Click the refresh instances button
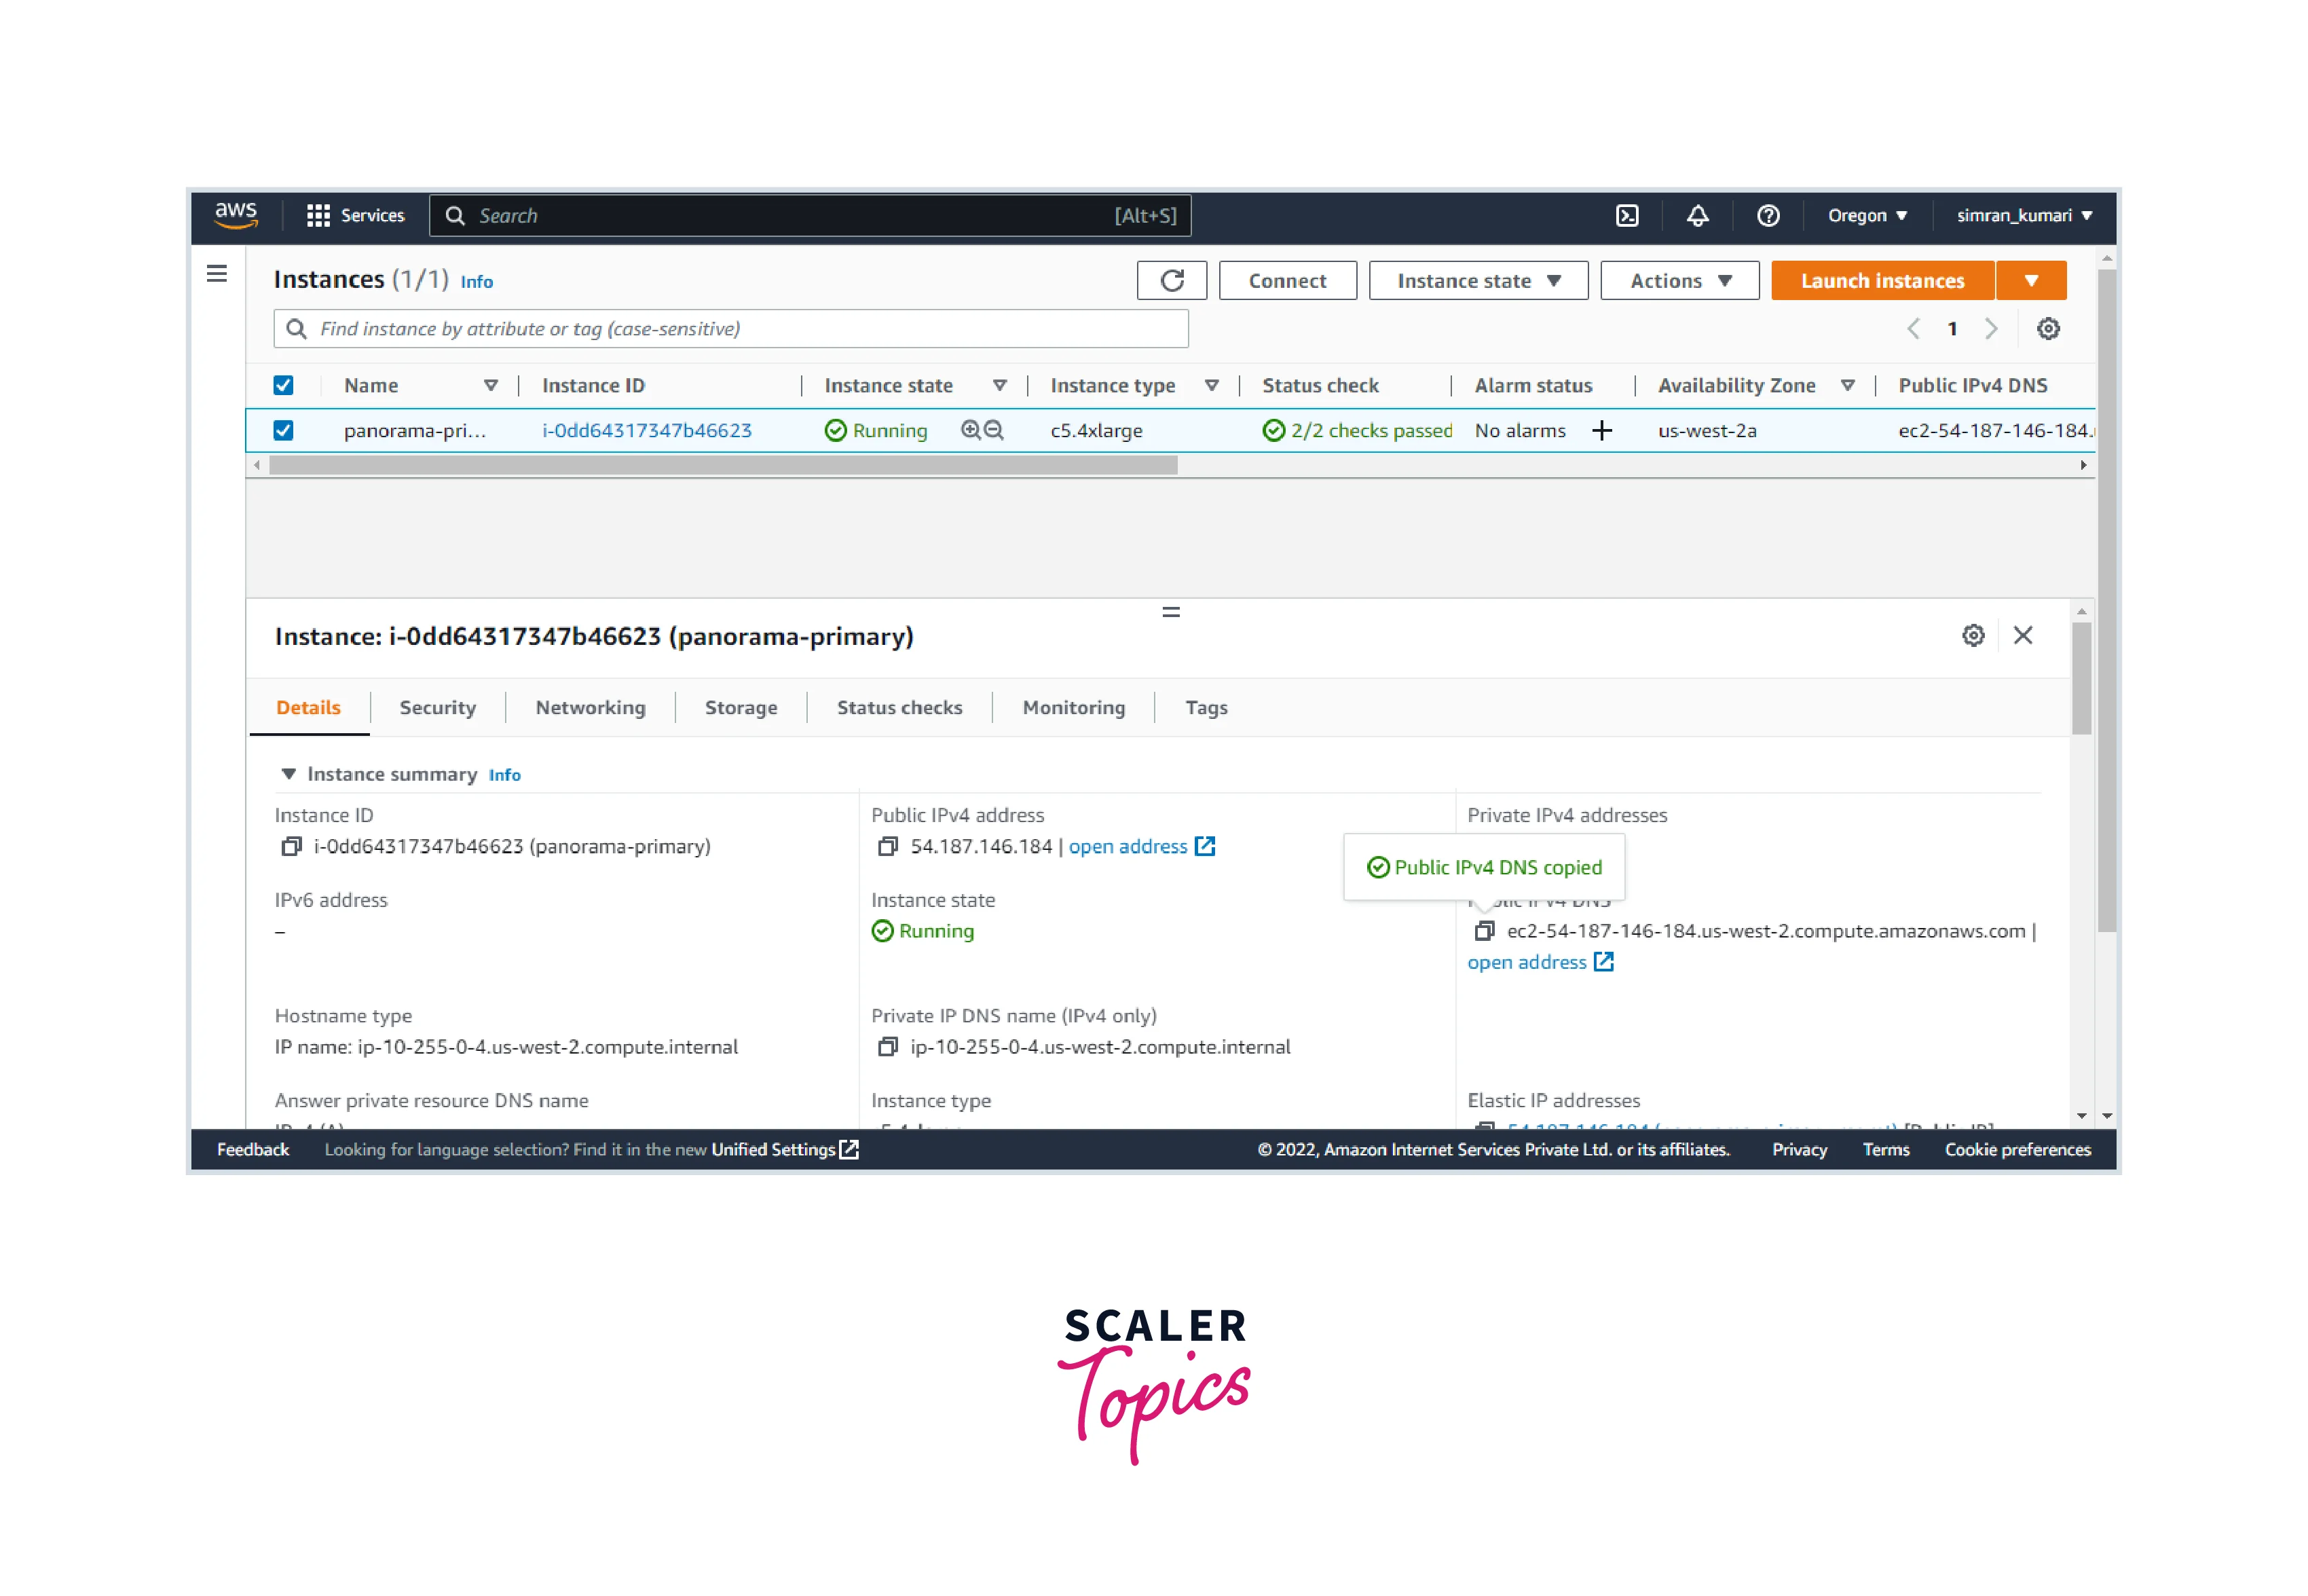 [x=1172, y=281]
